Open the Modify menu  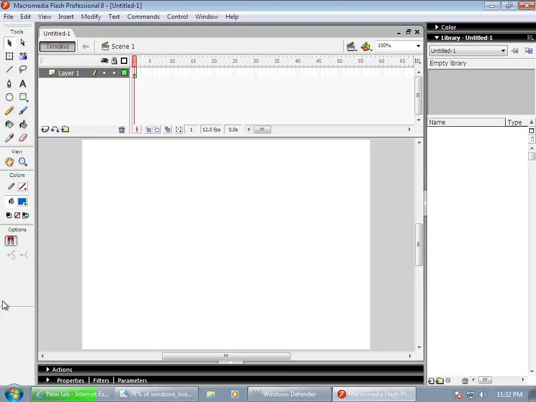click(91, 17)
